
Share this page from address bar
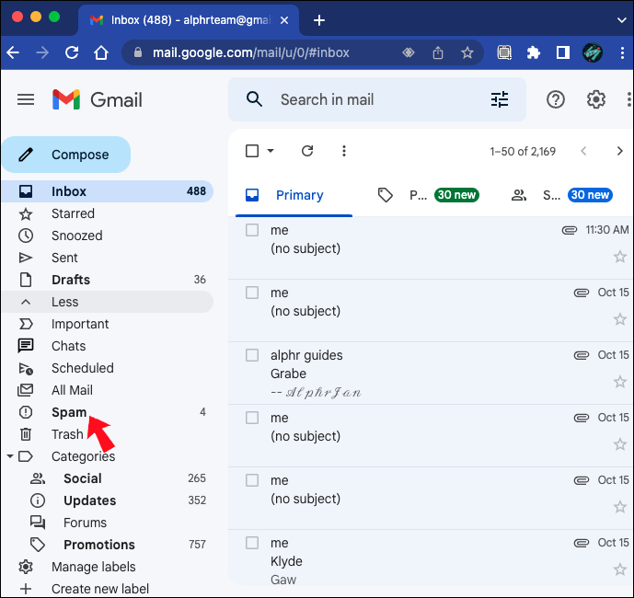click(438, 52)
